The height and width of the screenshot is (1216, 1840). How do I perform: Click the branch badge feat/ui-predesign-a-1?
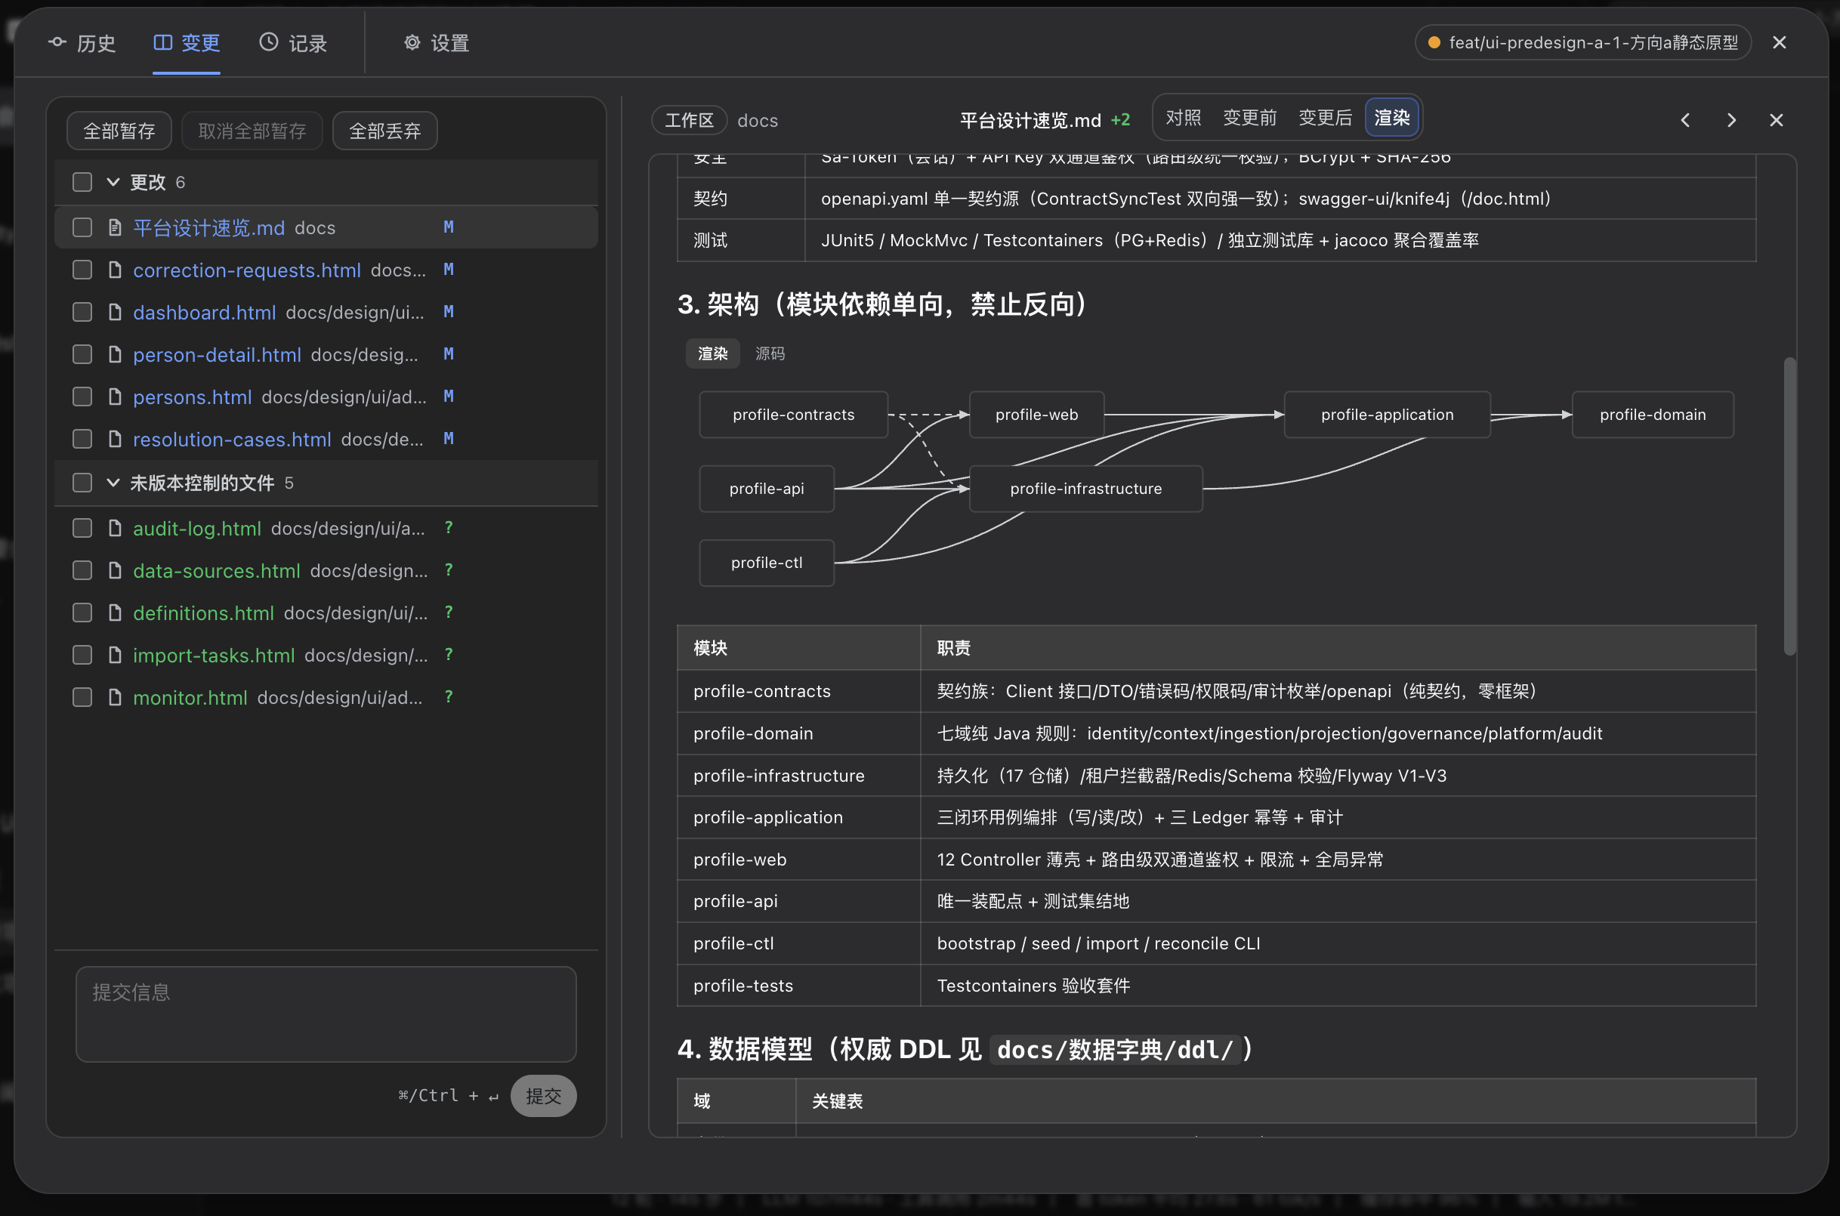click(x=1583, y=42)
